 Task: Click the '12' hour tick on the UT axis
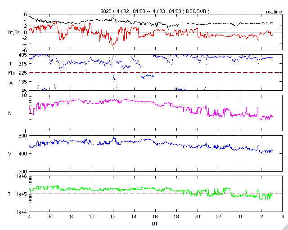(113, 217)
